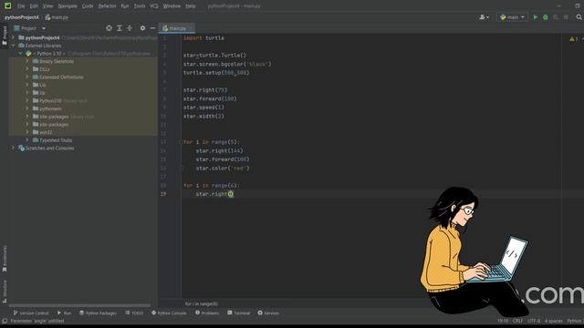Click the Run with Coverage icon

[x=556, y=17]
